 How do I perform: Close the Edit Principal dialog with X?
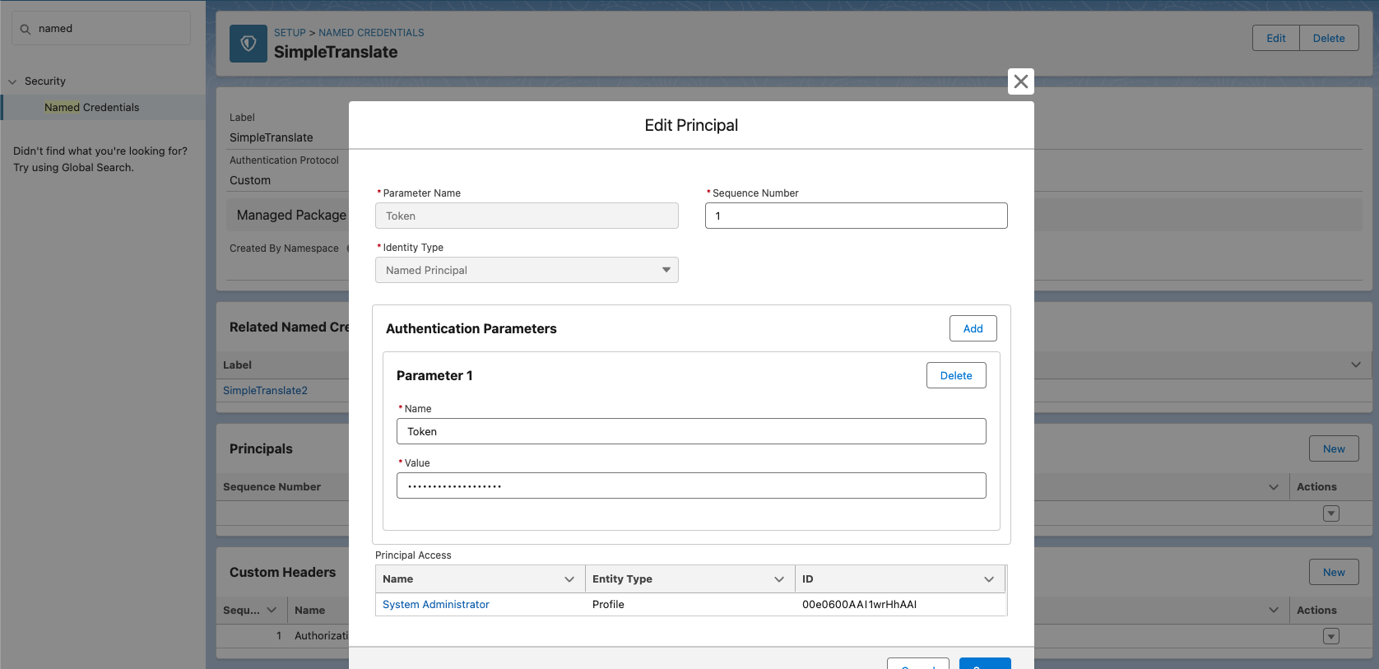(1020, 81)
